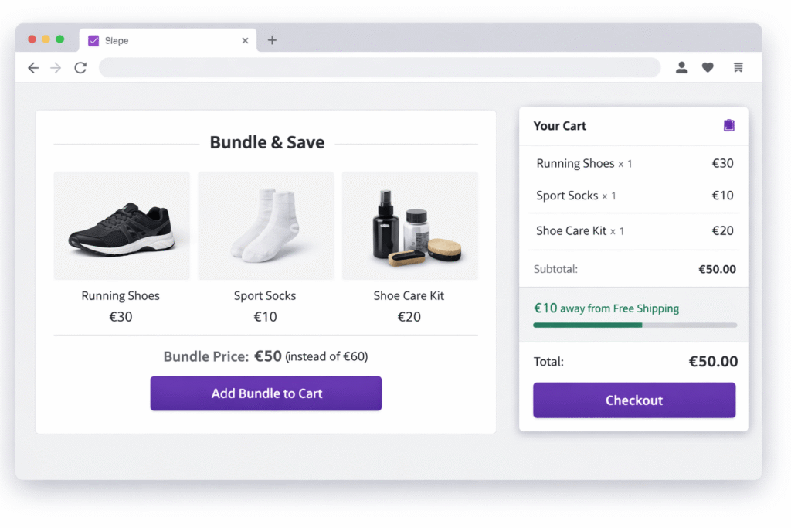Screen dimensions: 791x528
Task: Click the free shipping progress bar
Action: pyautogui.click(x=633, y=325)
